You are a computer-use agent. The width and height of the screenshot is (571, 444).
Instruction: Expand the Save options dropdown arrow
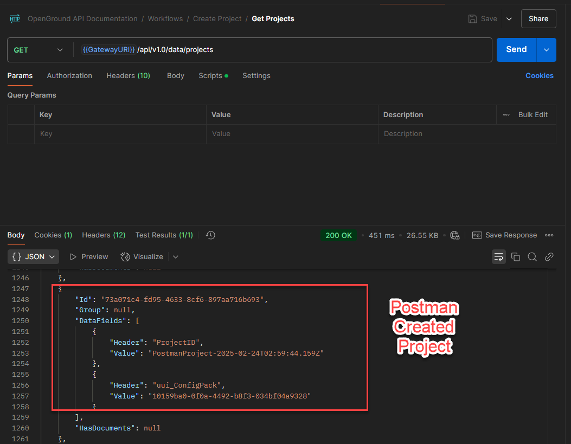[x=509, y=19]
